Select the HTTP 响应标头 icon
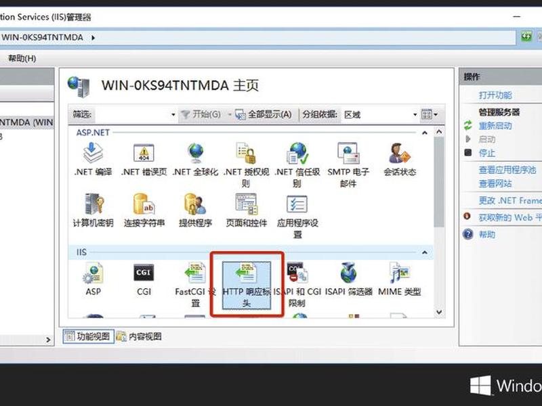Screen dimensions: 542x406 [x=247, y=285]
